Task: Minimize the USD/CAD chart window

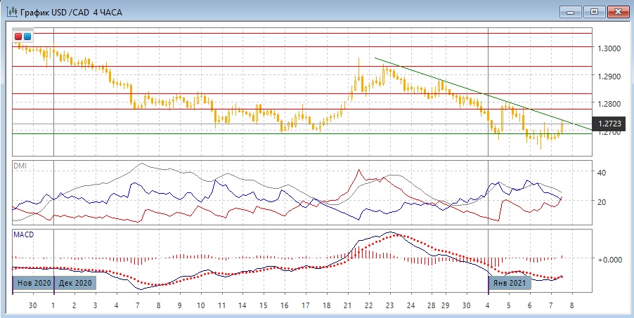Action: [572, 12]
